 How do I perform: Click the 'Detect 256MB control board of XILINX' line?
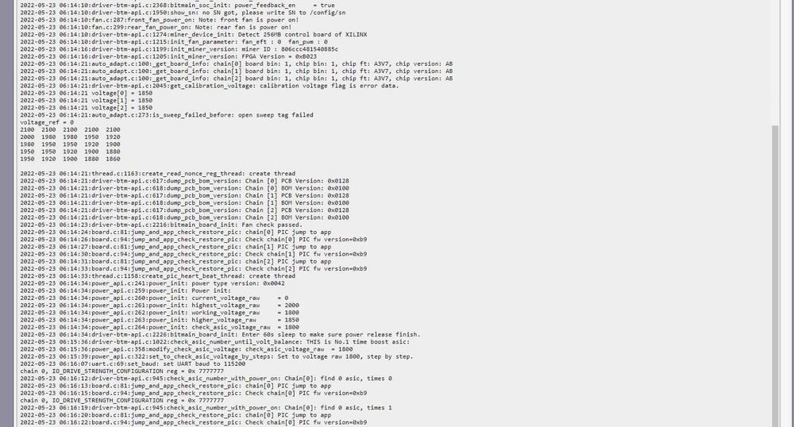(x=194, y=34)
